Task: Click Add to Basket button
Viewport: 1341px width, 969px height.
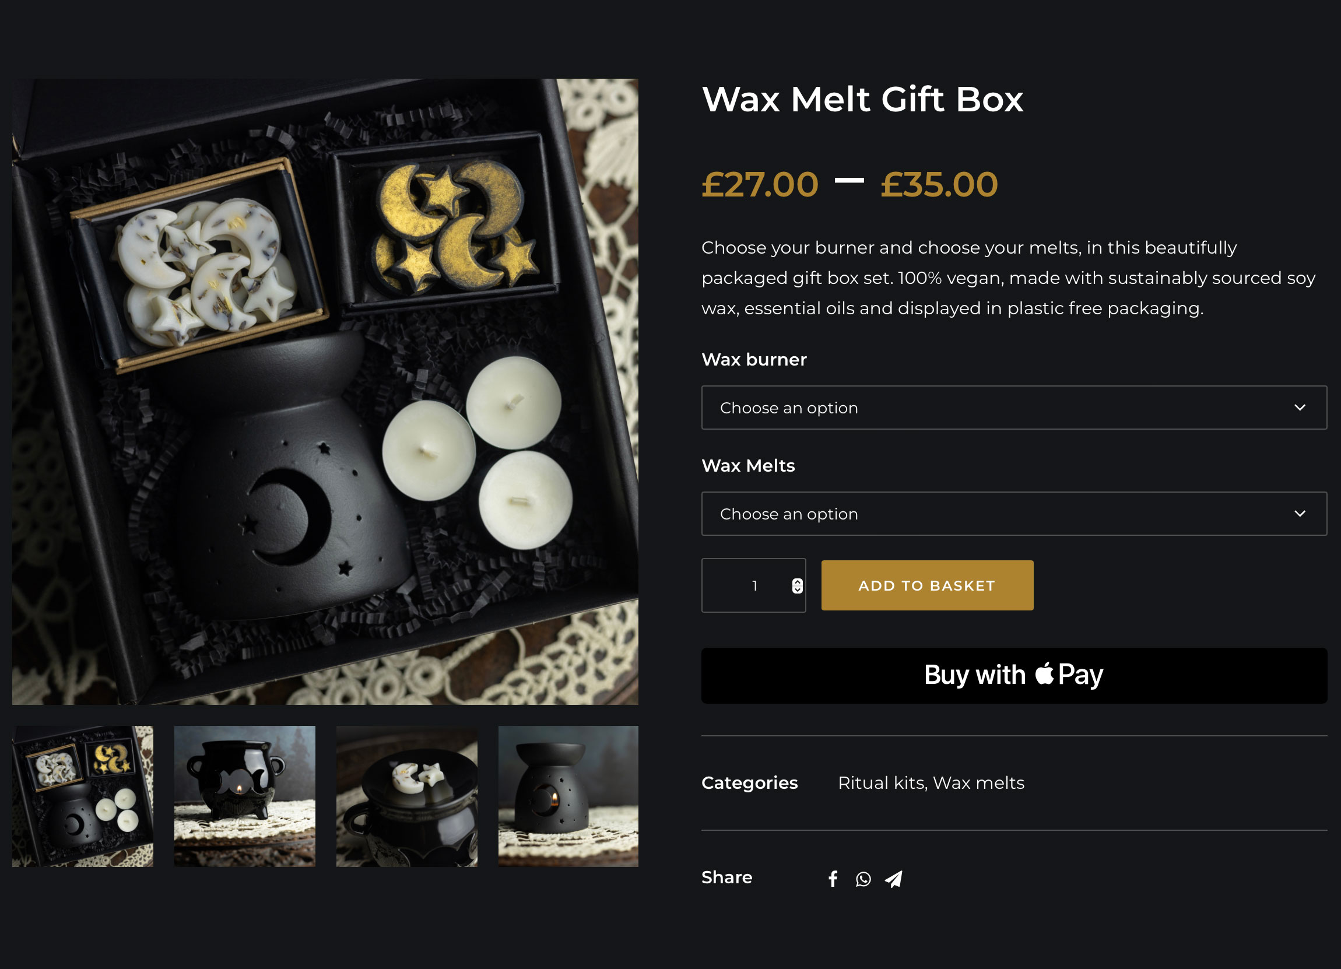Action: pyautogui.click(x=927, y=585)
